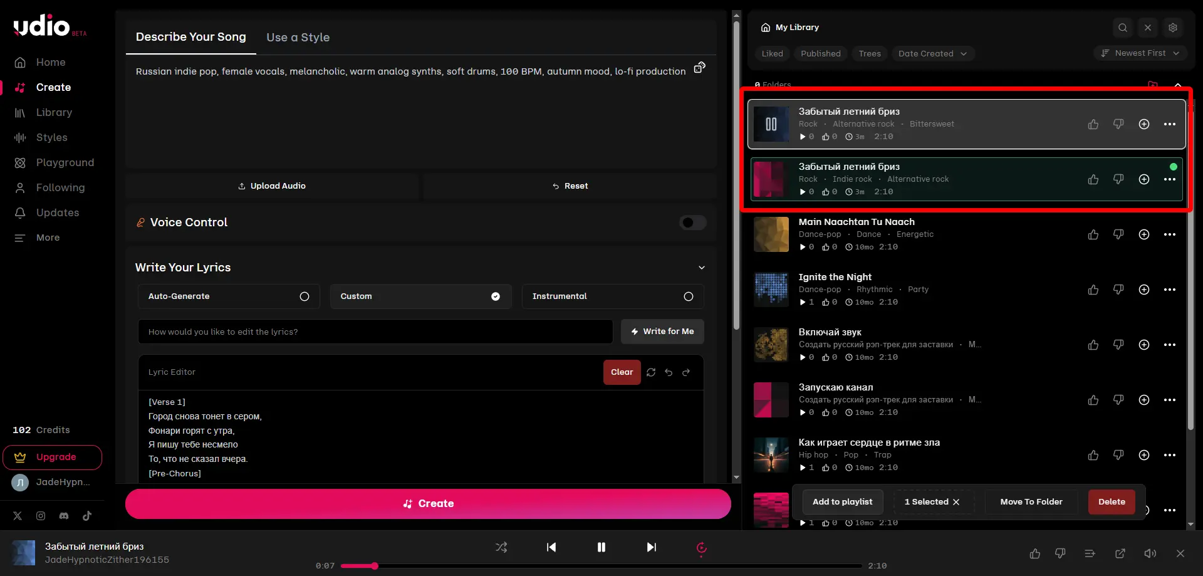Skip to the next track
The height and width of the screenshot is (576, 1203).
(652, 547)
